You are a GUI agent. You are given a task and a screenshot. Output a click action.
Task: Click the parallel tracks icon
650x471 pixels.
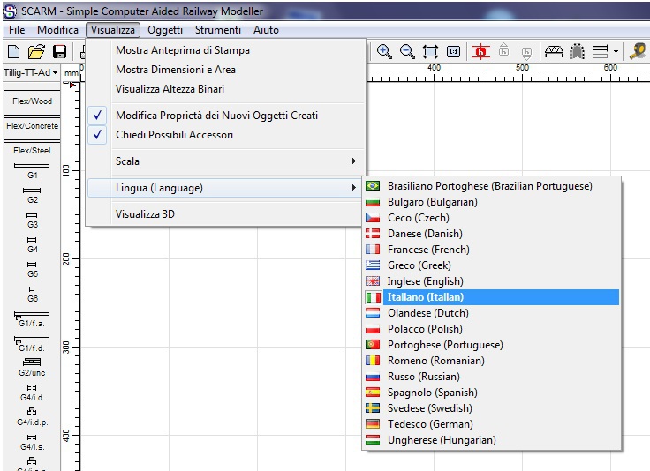pyautogui.click(x=600, y=52)
